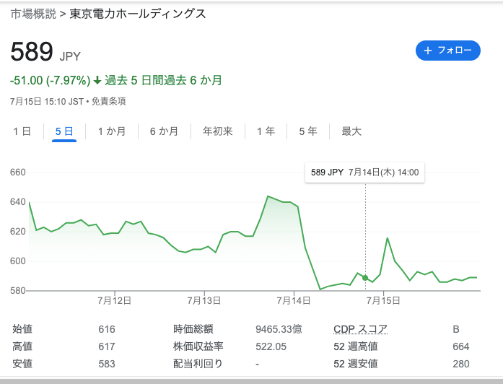Click the current price 589 value

[32, 51]
